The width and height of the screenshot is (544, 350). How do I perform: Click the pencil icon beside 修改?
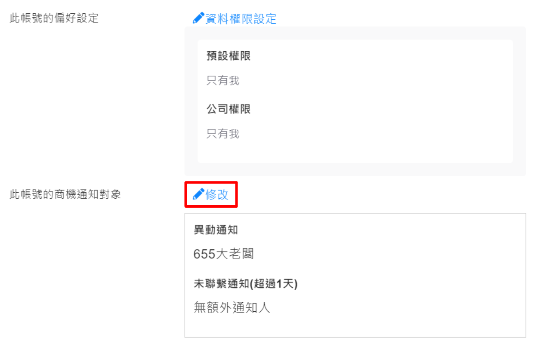[x=198, y=194]
